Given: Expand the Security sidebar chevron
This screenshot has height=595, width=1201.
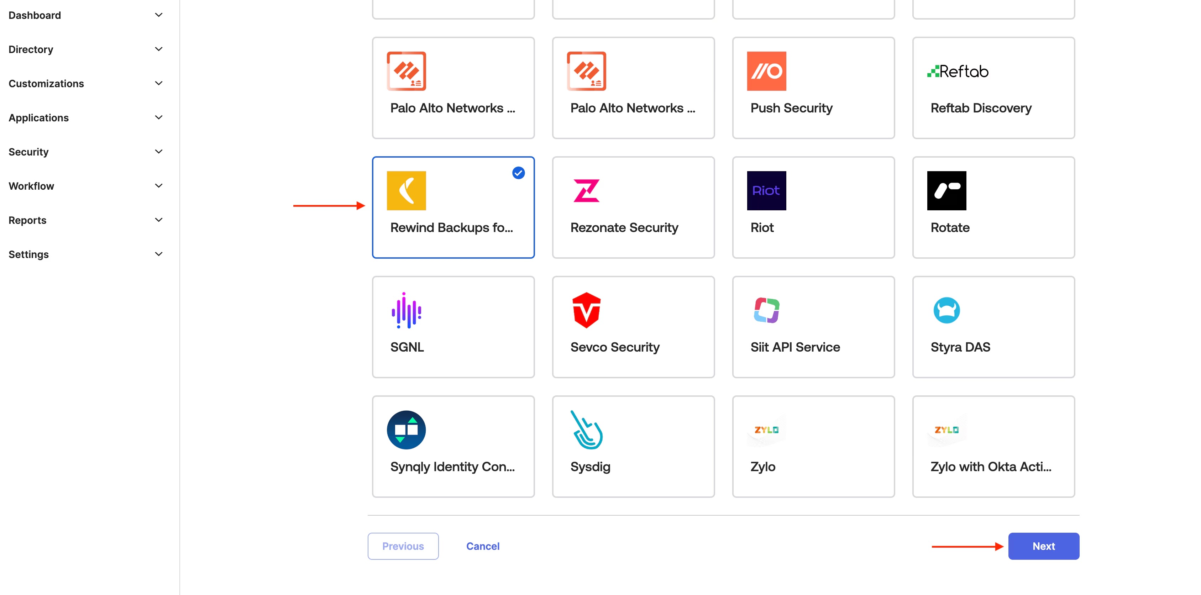Looking at the screenshot, I should tap(158, 152).
